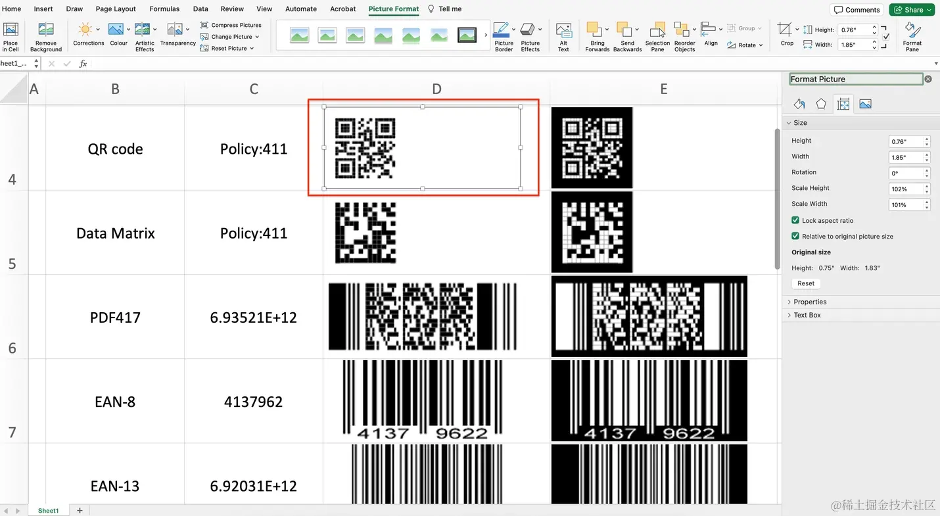Switch to the Insert tab

coord(43,9)
